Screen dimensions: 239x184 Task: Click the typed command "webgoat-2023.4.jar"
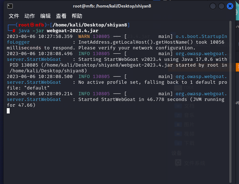tap(73, 31)
